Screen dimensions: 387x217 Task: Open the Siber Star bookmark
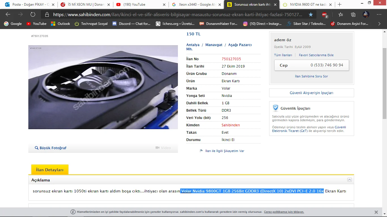click(x=306, y=24)
